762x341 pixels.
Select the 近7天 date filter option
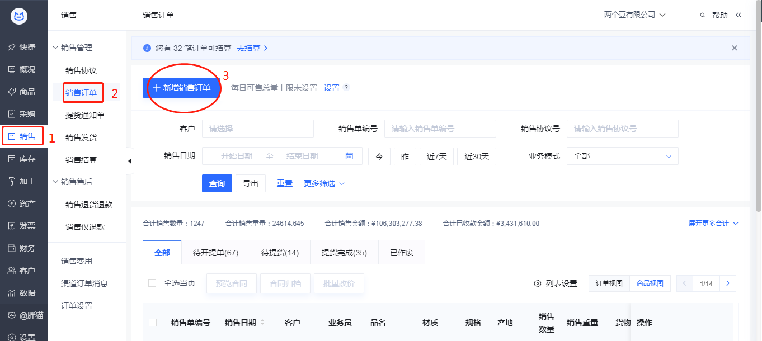(436, 157)
